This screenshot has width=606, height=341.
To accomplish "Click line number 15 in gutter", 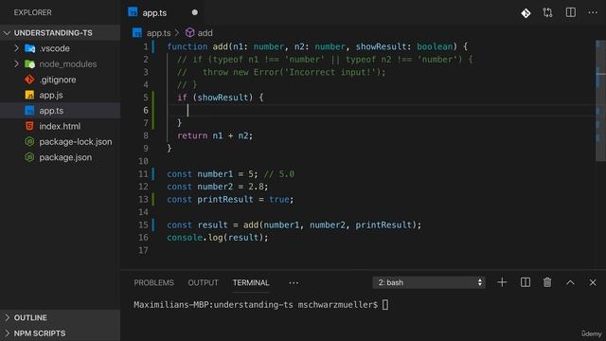I will point(143,225).
